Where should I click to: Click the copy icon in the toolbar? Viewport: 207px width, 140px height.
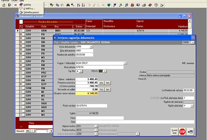click(x=57, y=5)
